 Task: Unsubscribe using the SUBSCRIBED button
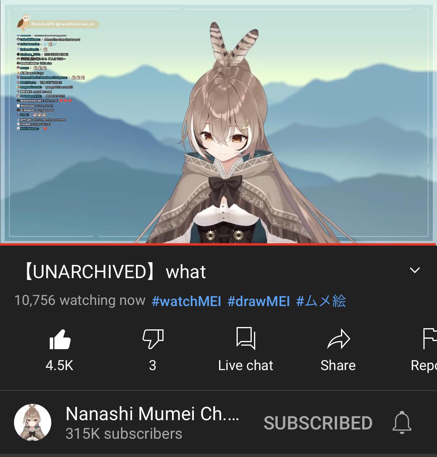coord(318,423)
